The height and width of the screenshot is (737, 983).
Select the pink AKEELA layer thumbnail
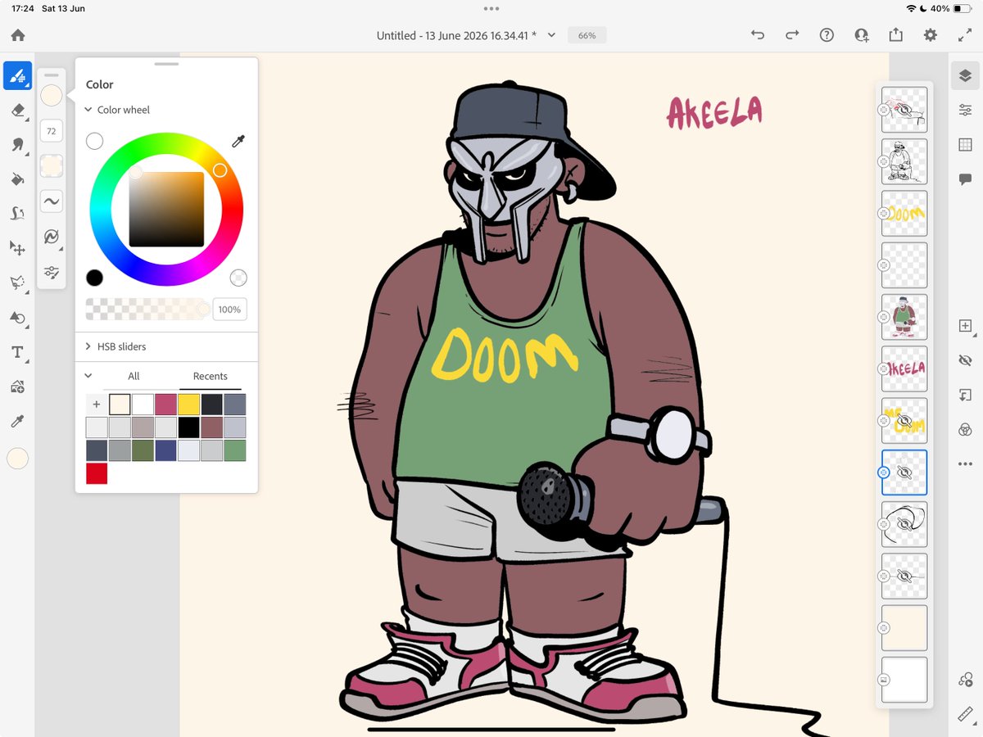coord(904,368)
